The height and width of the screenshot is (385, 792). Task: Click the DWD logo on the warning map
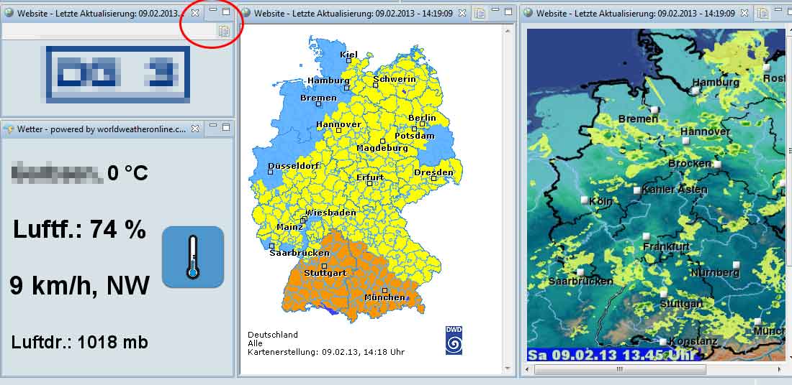click(x=454, y=340)
